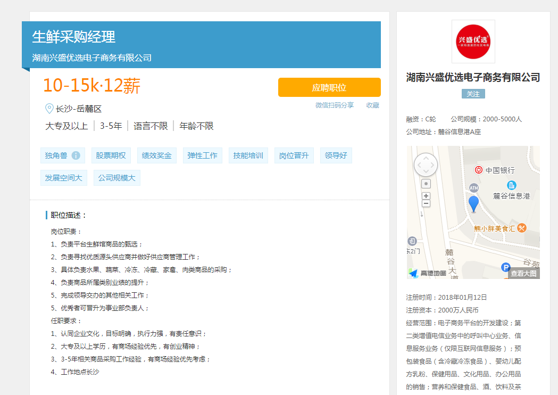Open 查看大图 to enlarge map

point(523,273)
